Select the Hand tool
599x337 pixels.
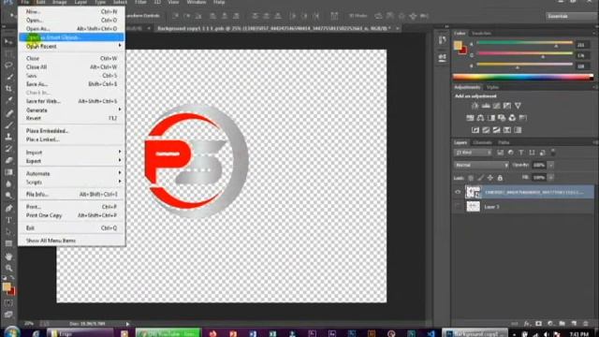point(8,256)
